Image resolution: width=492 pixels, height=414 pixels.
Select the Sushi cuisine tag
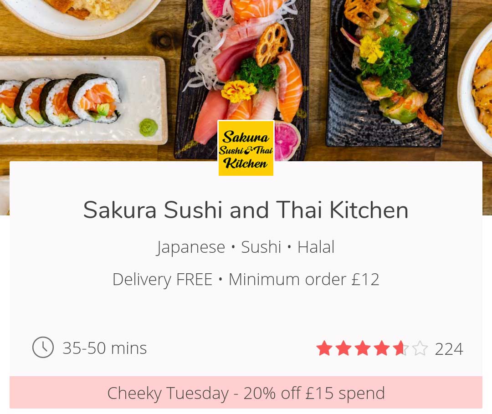pos(261,247)
